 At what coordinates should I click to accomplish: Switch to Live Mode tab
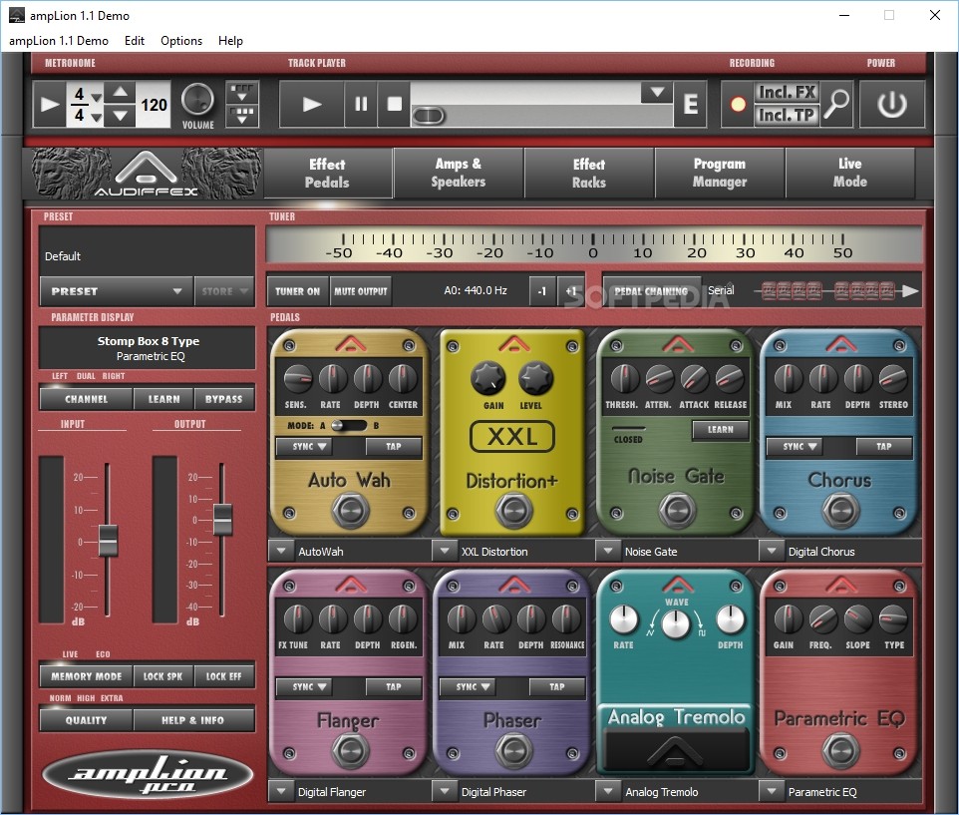pyautogui.click(x=850, y=174)
